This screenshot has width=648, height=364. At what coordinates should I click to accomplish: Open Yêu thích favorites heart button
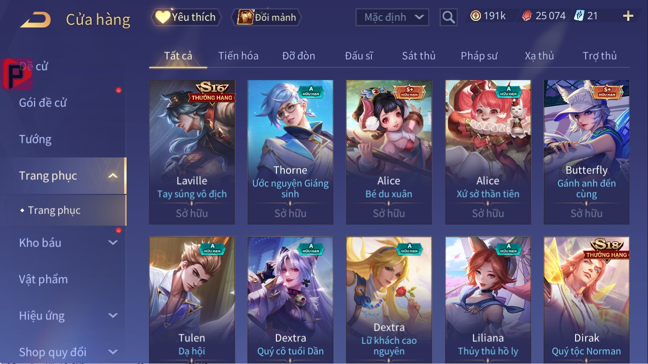click(186, 17)
